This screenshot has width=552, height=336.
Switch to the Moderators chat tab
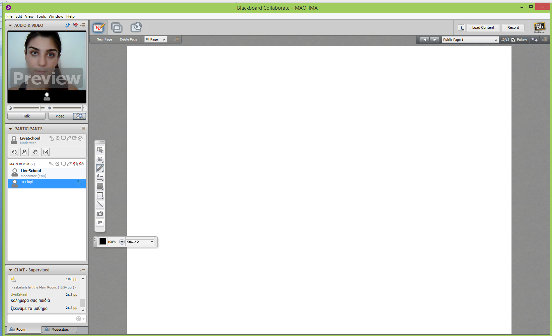point(59,330)
